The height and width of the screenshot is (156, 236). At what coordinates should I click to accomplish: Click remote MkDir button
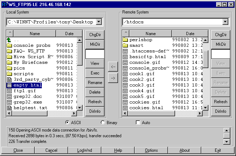click(x=221, y=44)
